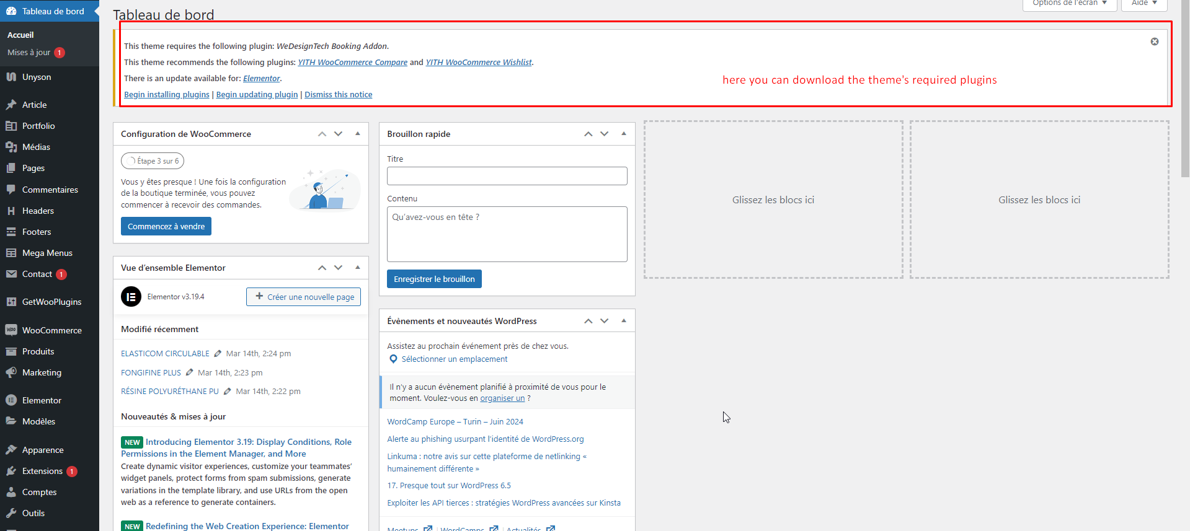Open the Options de l'écran dropdown
Screen dimensions: 1190x531
pyautogui.click(x=1070, y=4)
